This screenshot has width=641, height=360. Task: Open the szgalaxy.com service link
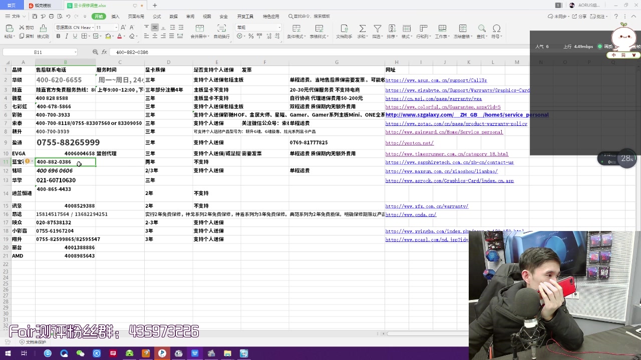coord(467,115)
